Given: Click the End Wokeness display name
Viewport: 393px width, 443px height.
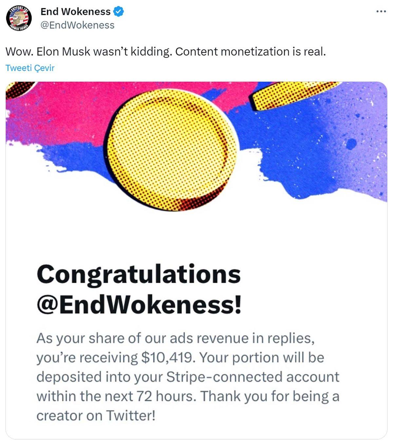Looking at the screenshot, I should pyautogui.click(x=75, y=12).
